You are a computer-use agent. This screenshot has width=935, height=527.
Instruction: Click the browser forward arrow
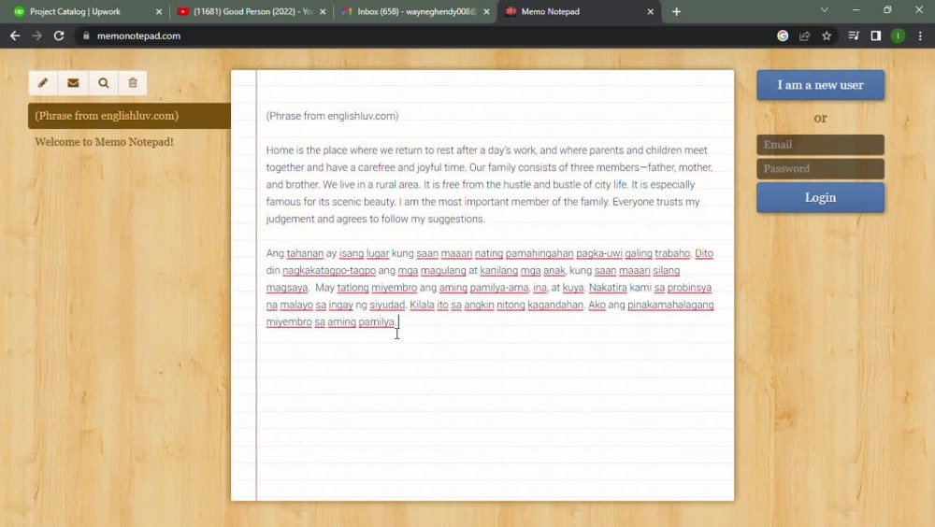tap(37, 36)
